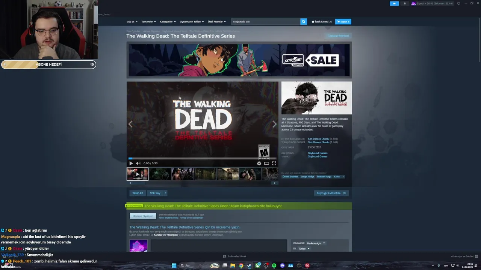Click the announcements megaphone icon
This screenshot has height=270, width=481.
394,3
